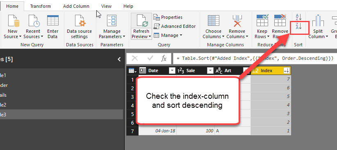Switch to the Home tab

(x=12, y=6)
